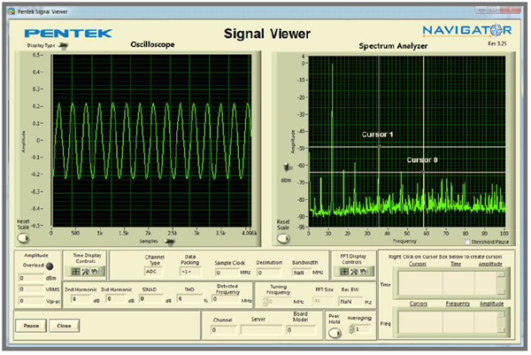Click the '4.096k' label on Samples axis

click(x=250, y=233)
